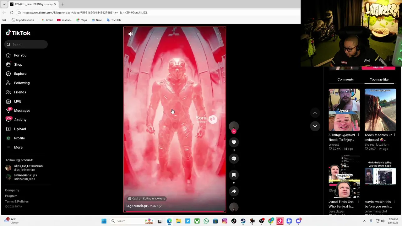Click the Sign up button
The width and height of the screenshot is (402, 226).
pos(378,67)
